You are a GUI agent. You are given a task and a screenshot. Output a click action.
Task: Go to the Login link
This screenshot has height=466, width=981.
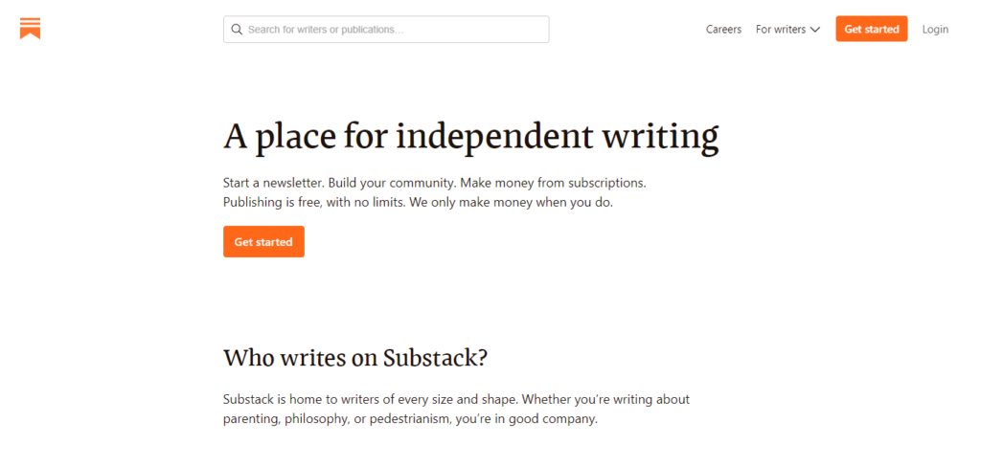click(x=935, y=30)
